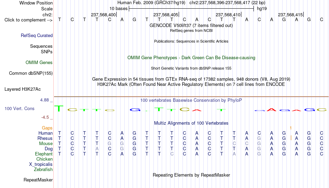This screenshot has width=329, height=188.
Task: Click GTEx Gene Expression track title
Action: [191, 79]
